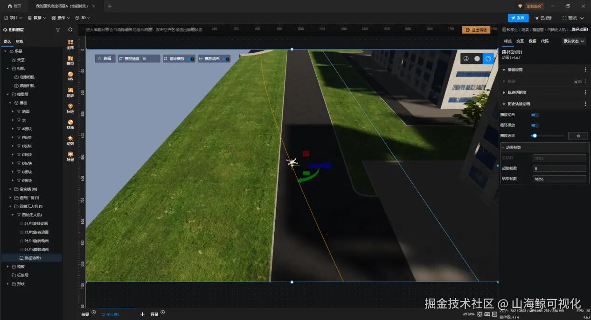Expand the 医药厂房 [1] folder
Image resolution: width=591 pixels, height=320 pixels.
[10, 198]
